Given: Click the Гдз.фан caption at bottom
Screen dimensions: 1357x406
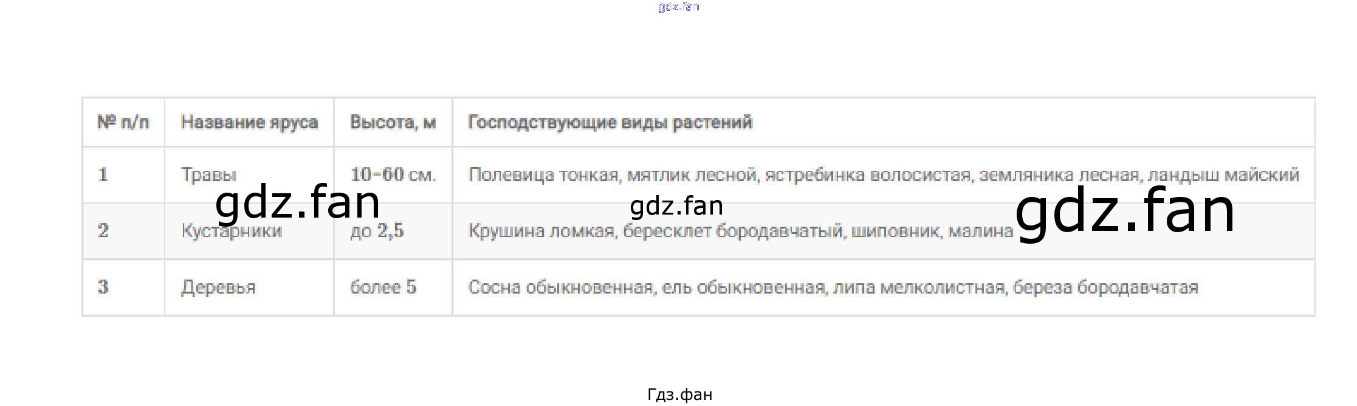Looking at the screenshot, I should (679, 394).
